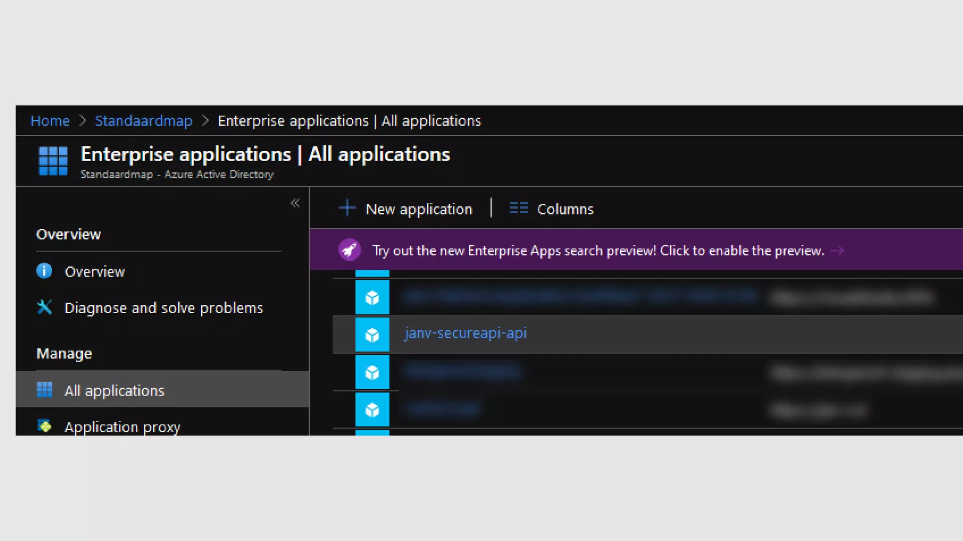Click the Enterprise applications grid icon in header

tap(53, 161)
